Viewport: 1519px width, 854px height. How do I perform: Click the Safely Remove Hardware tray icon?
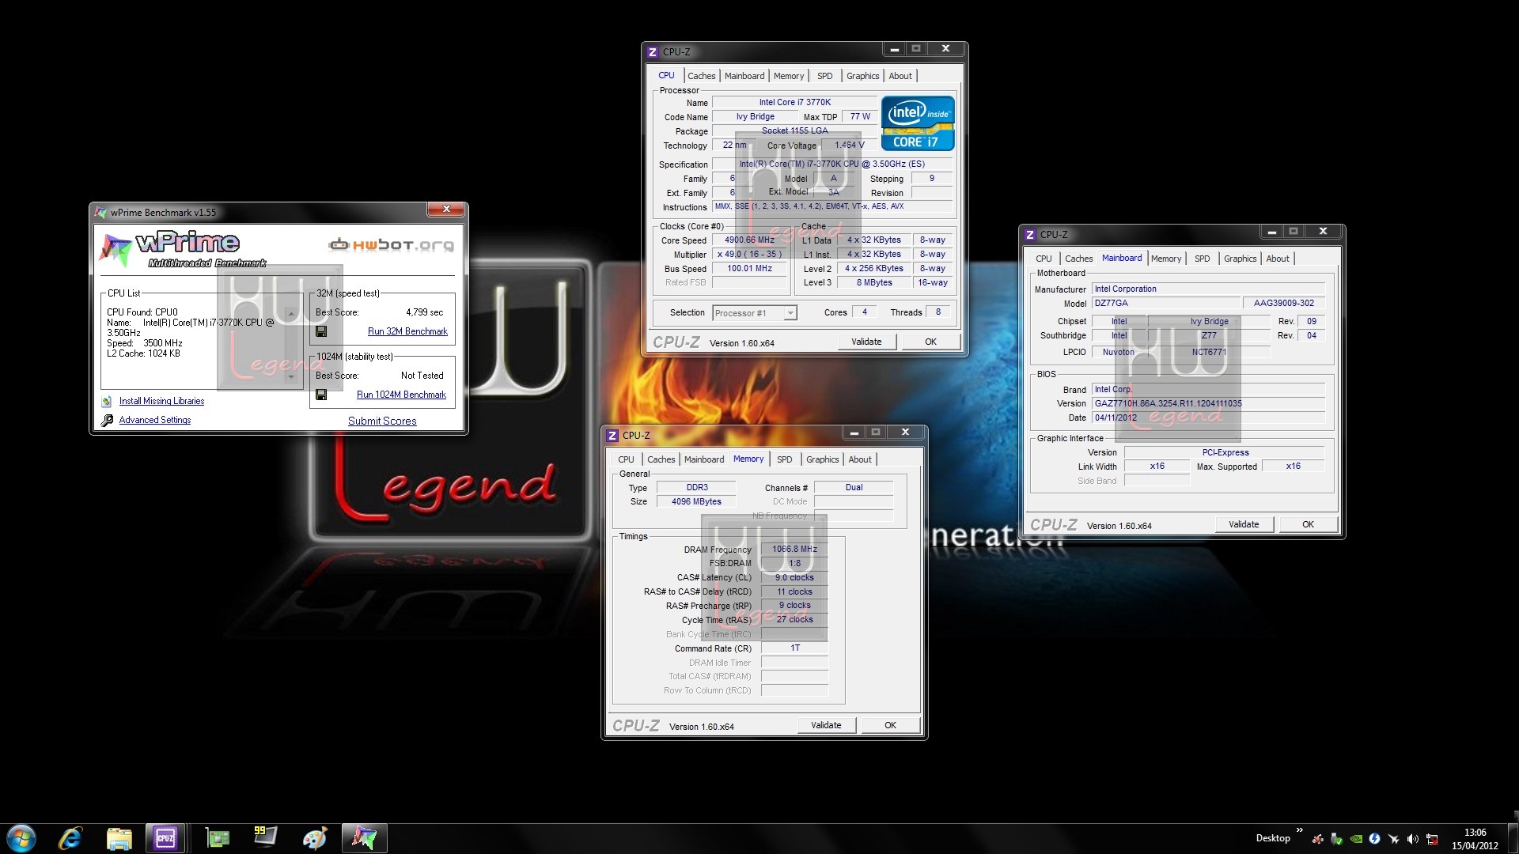[x=1336, y=839]
